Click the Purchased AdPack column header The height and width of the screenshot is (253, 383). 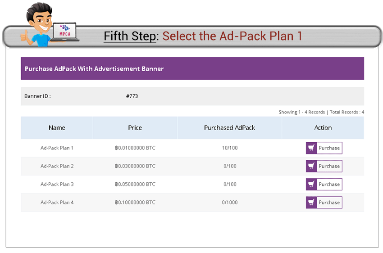click(229, 127)
